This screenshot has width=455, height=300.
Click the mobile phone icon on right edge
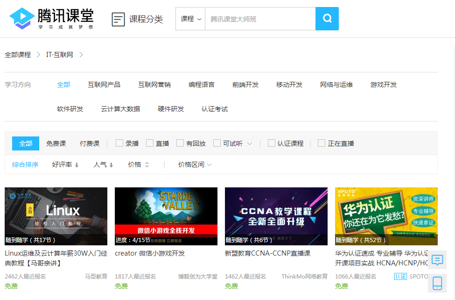pos(437,283)
